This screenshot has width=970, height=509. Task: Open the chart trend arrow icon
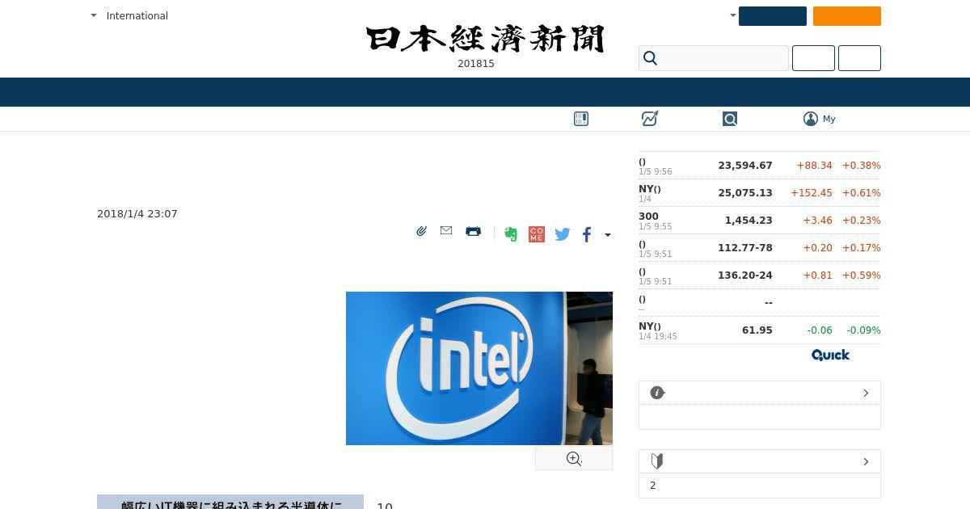coord(650,119)
